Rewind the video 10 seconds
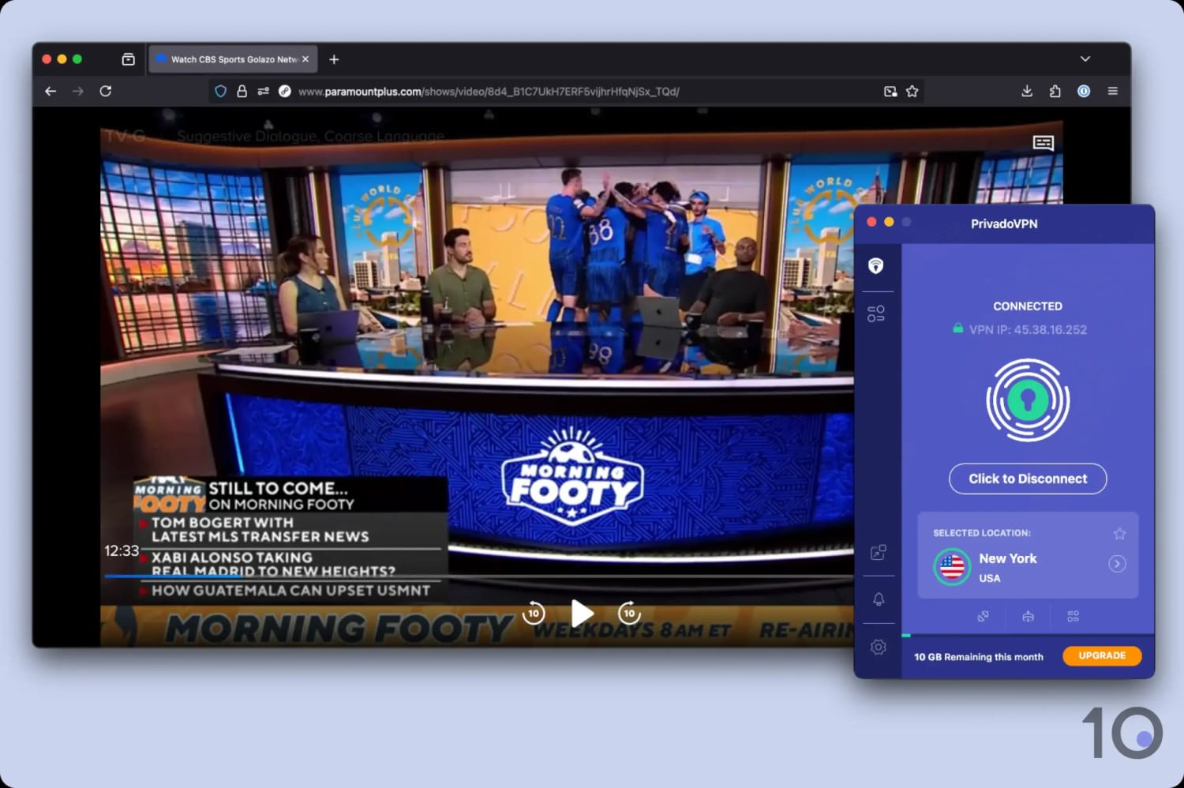Image resolution: width=1184 pixels, height=788 pixels. pyautogui.click(x=534, y=614)
